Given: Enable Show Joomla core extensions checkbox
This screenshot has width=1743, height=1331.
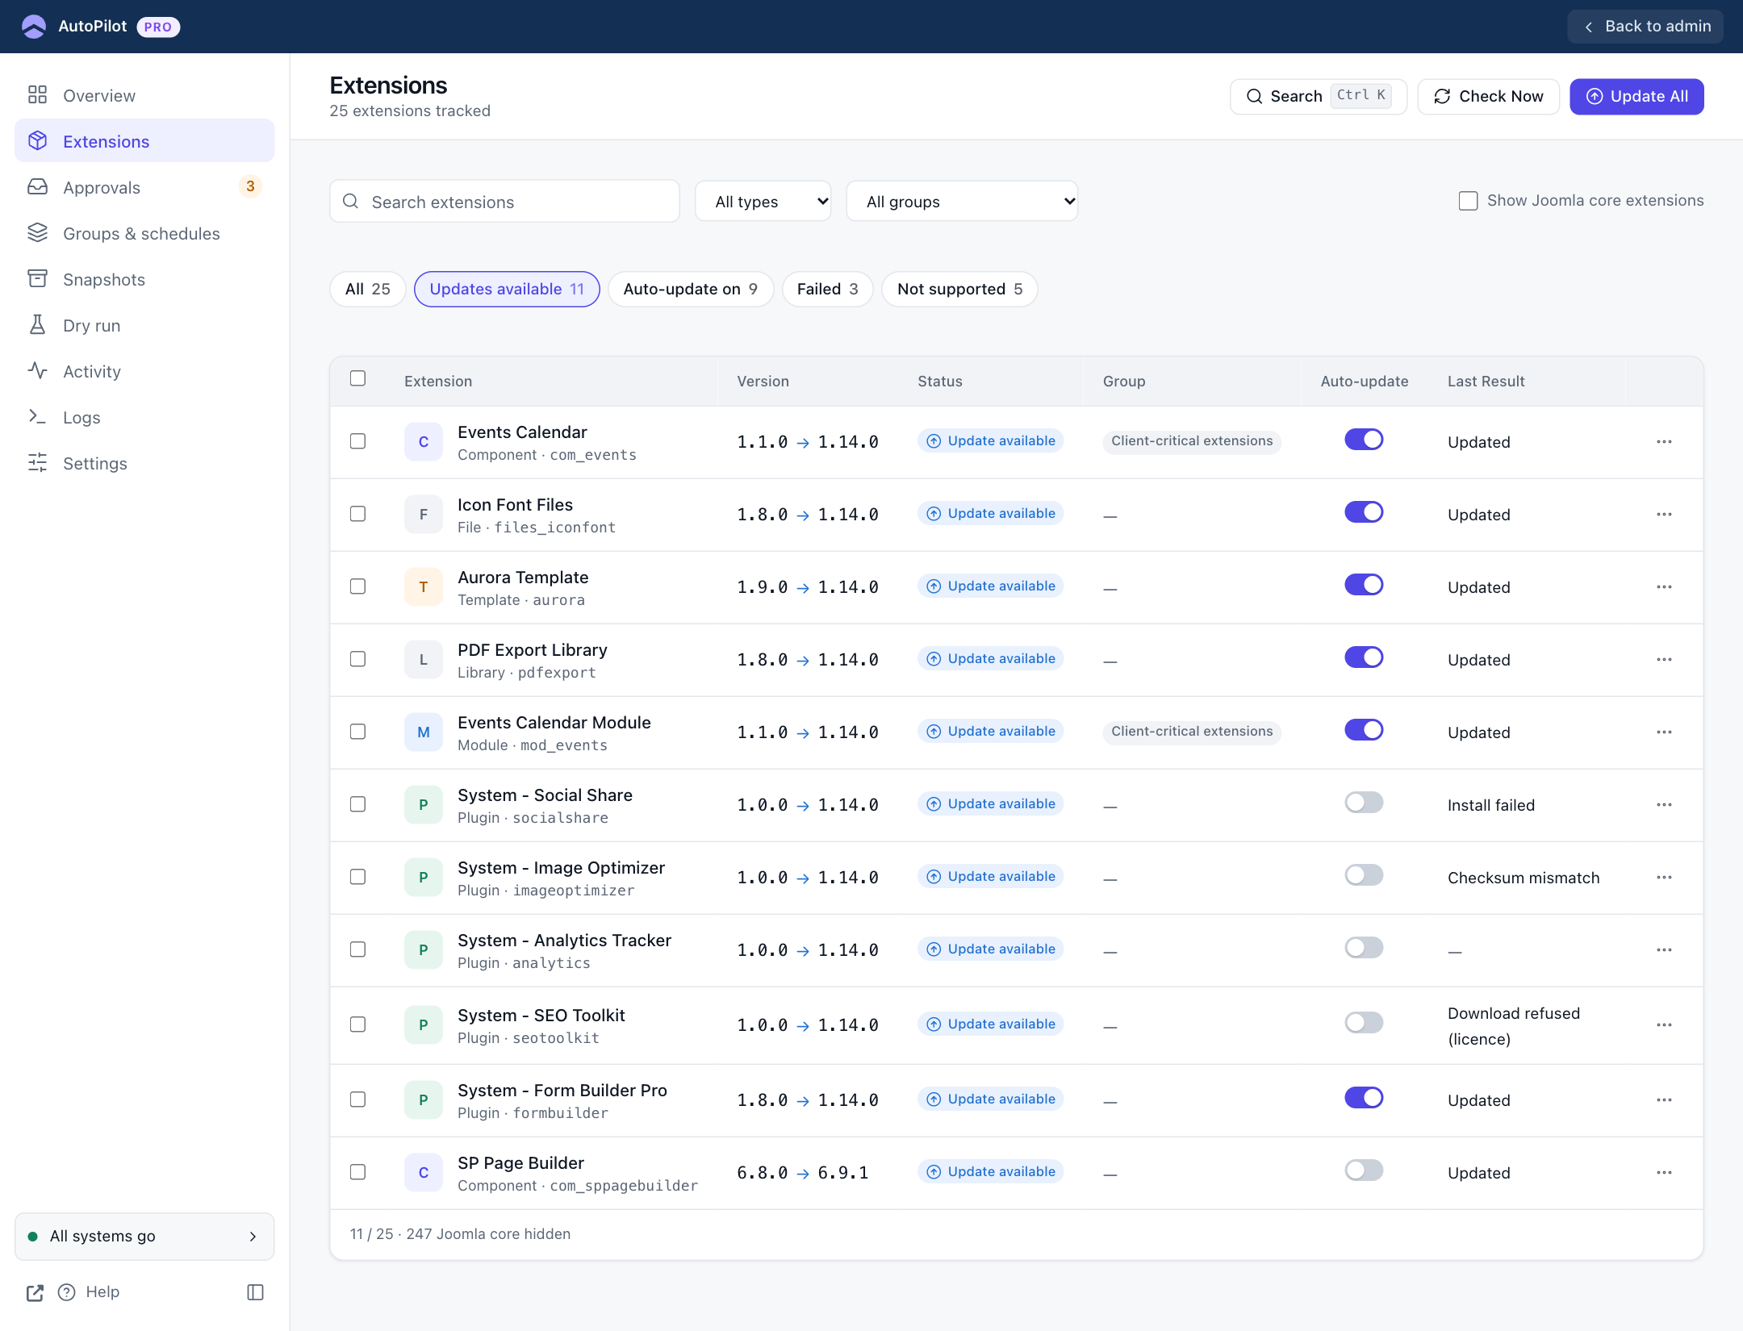Looking at the screenshot, I should (x=1468, y=201).
